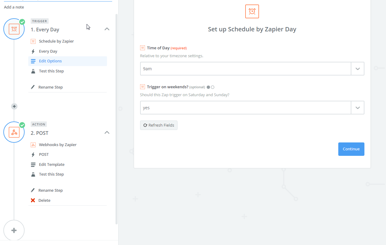386x245 pixels.
Task: Click the small plus between steps
Action: pos(14,107)
